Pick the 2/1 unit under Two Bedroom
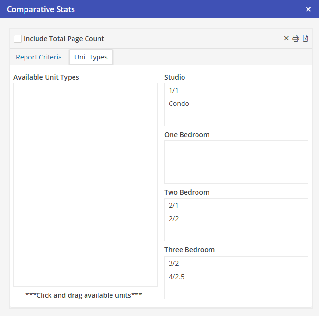Image resolution: width=319 pixels, height=316 pixels. [x=173, y=205]
